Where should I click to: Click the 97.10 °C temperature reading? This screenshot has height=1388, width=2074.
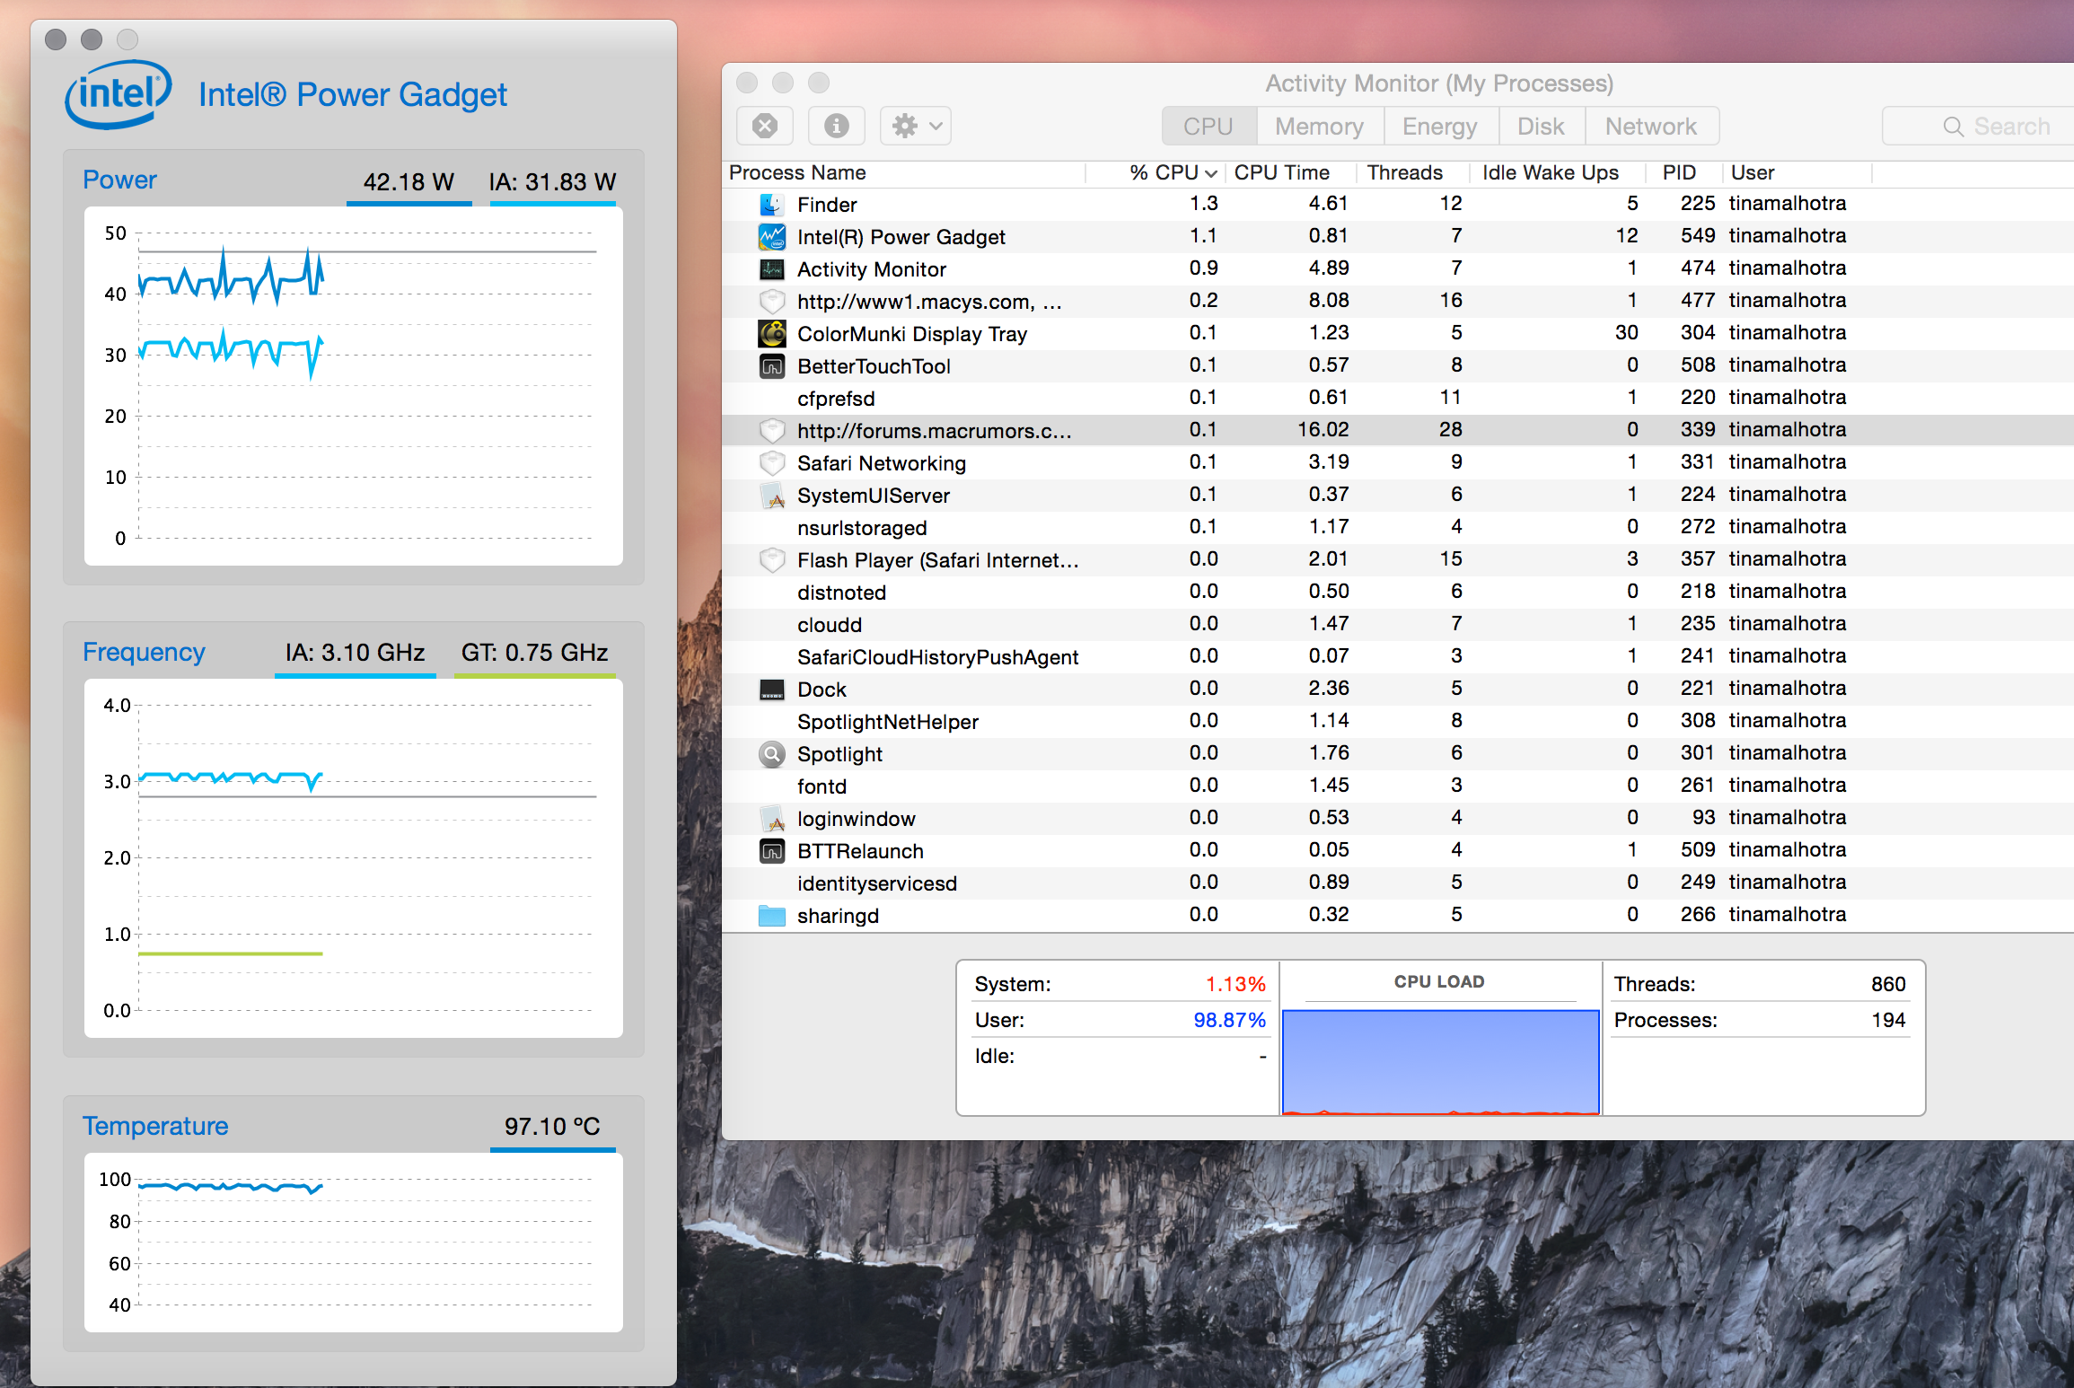coord(552,1127)
